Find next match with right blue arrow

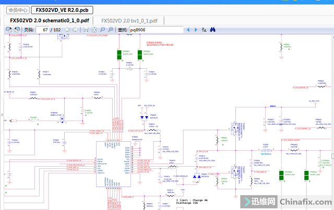point(196,30)
